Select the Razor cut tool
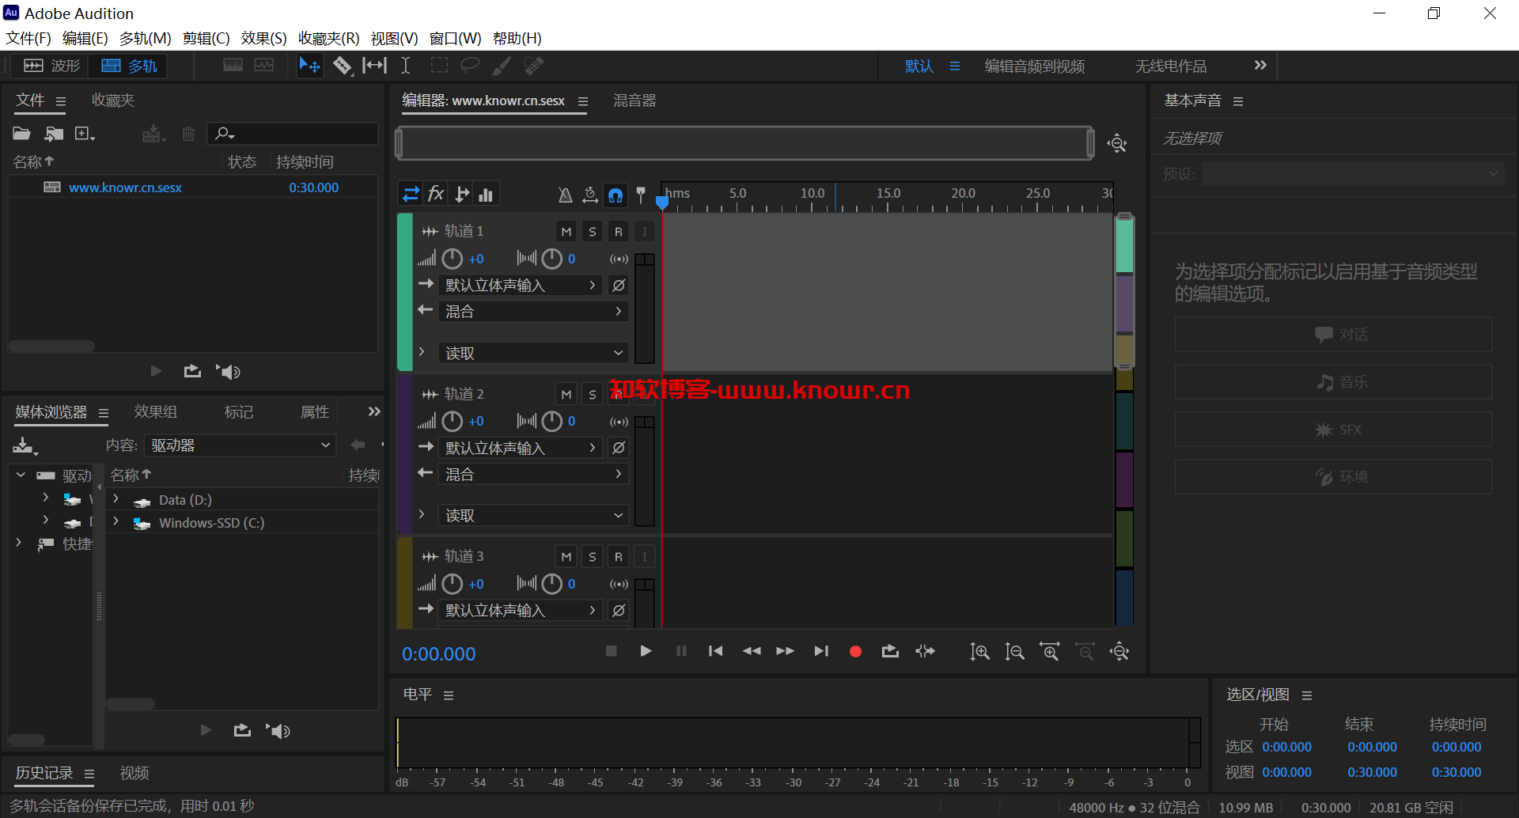1519x818 pixels. (342, 66)
